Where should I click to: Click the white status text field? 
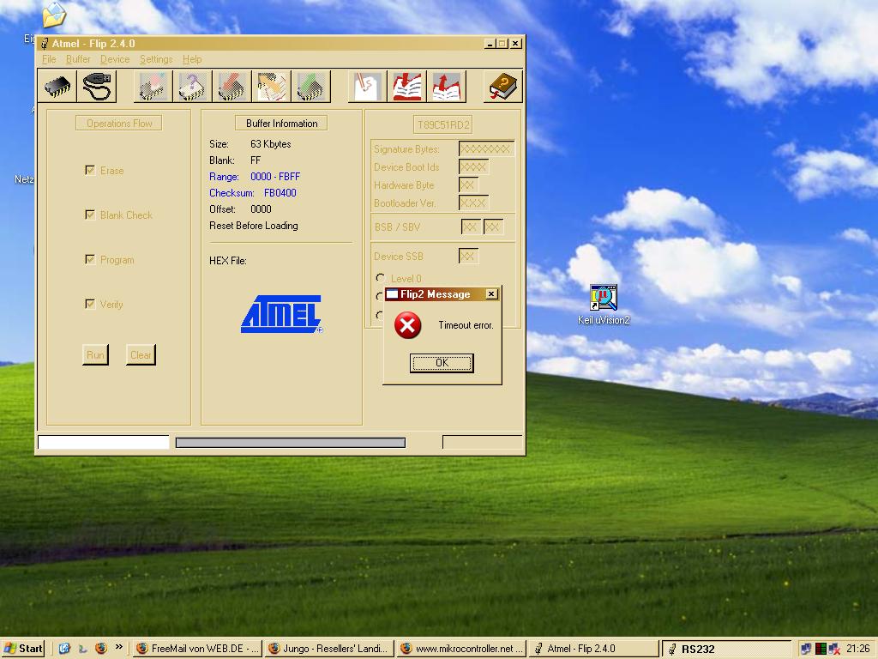tap(103, 442)
